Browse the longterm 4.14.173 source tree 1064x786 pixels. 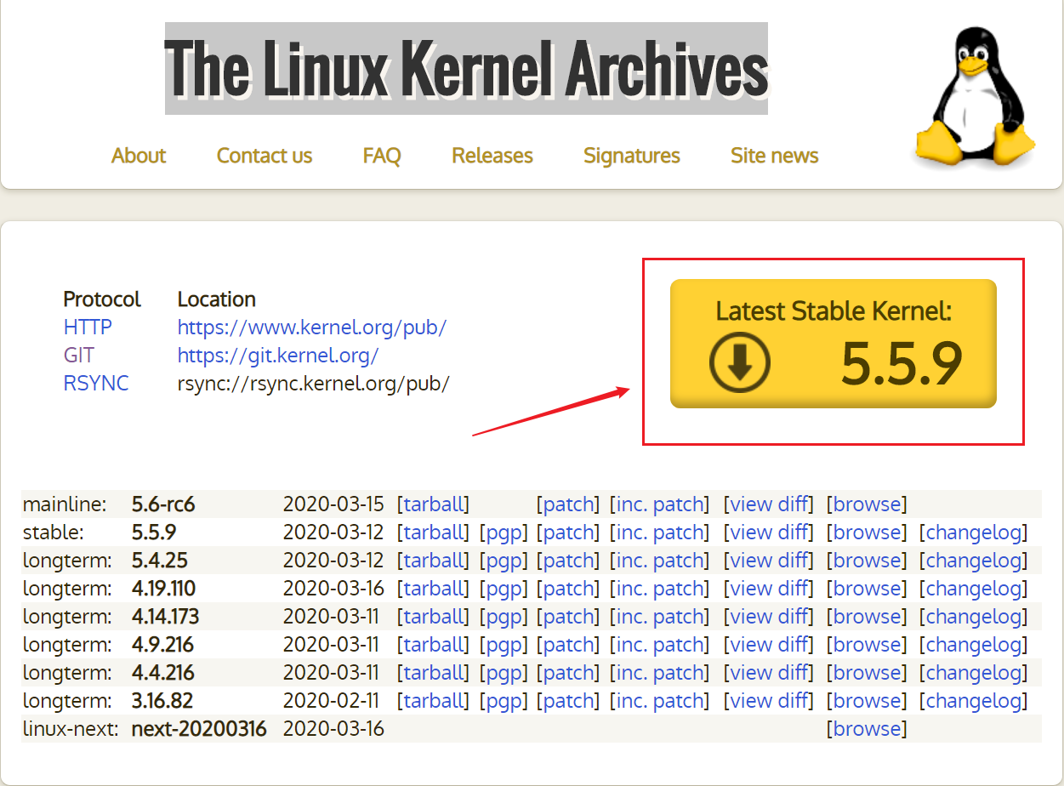click(867, 617)
